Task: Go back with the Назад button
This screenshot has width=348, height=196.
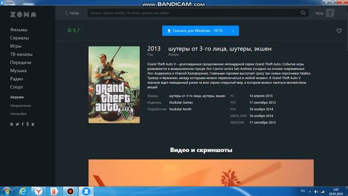Action: click(72, 13)
